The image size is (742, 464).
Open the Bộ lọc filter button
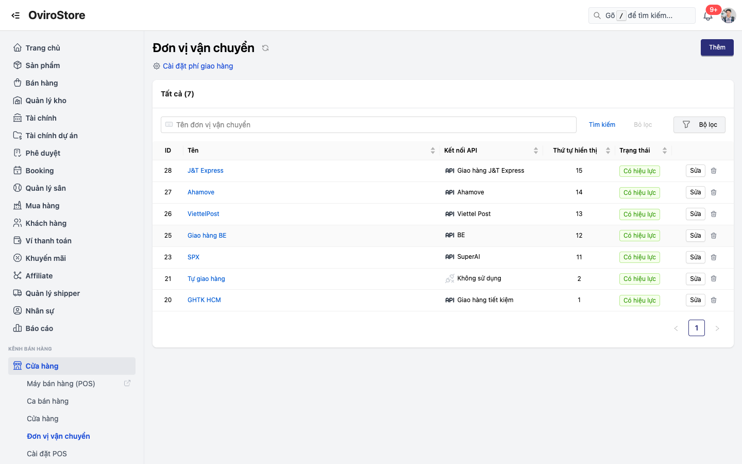tap(699, 125)
